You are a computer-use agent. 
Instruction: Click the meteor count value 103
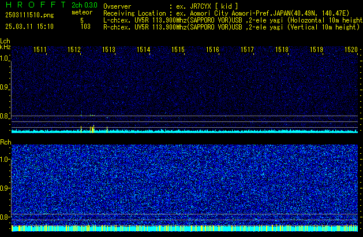[x=85, y=27]
